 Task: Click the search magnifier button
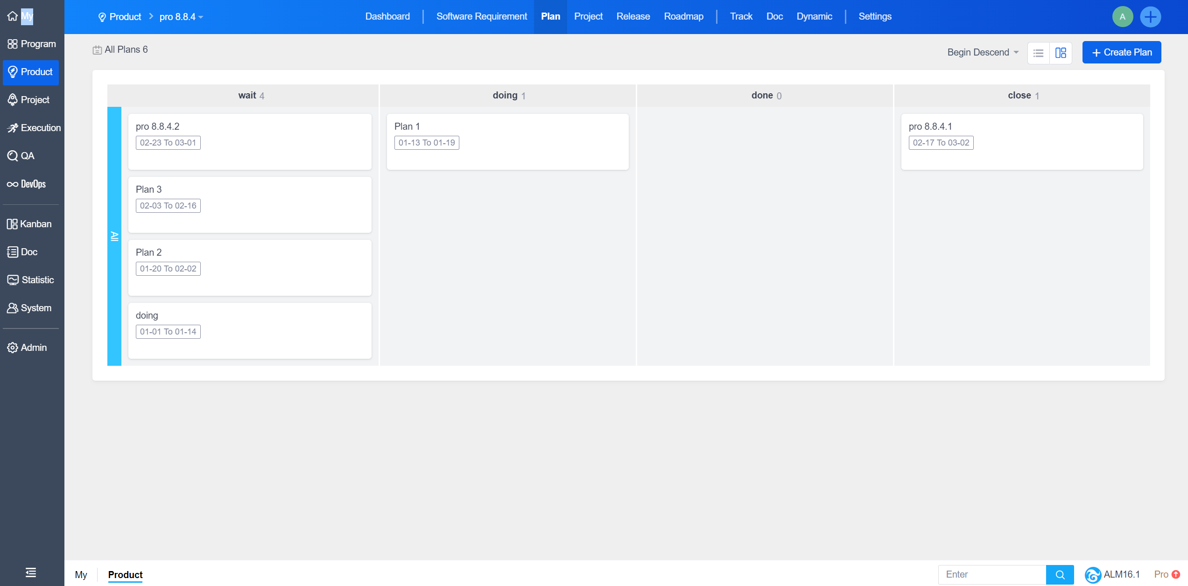pyautogui.click(x=1060, y=575)
